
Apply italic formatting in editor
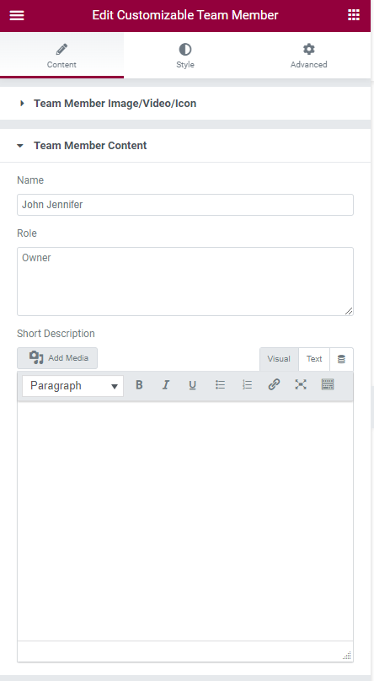click(x=166, y=385)
